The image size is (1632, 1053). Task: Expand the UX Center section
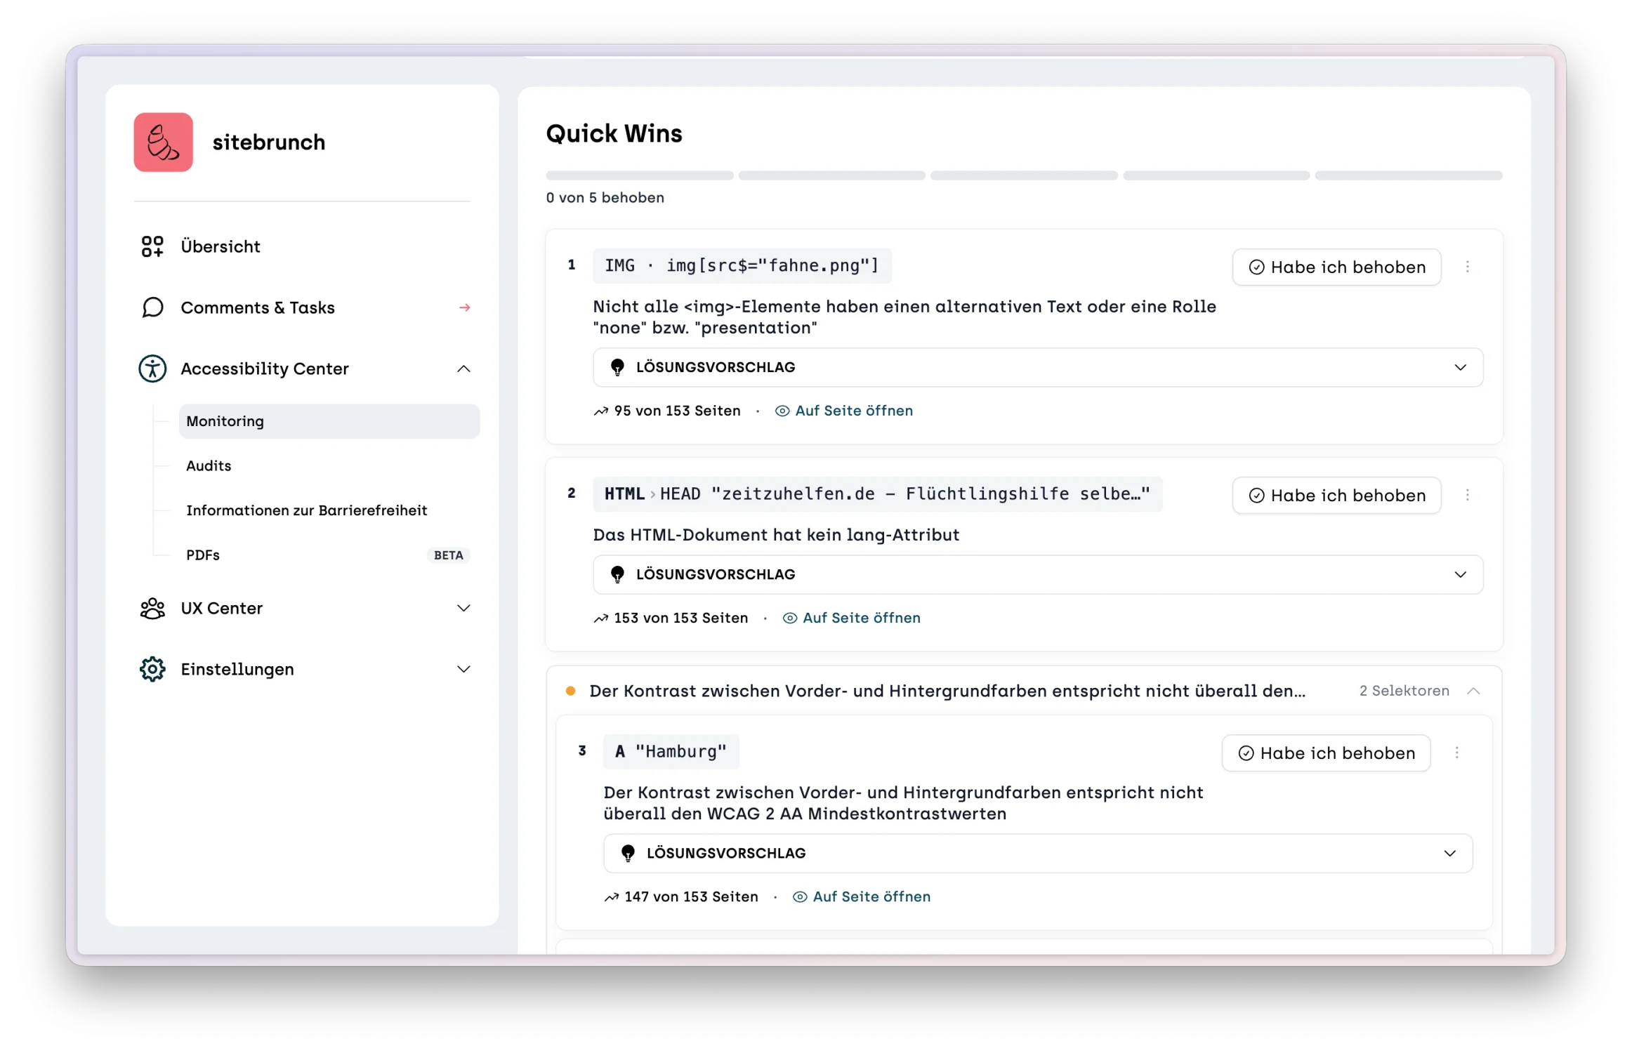(x=463, y=608)
